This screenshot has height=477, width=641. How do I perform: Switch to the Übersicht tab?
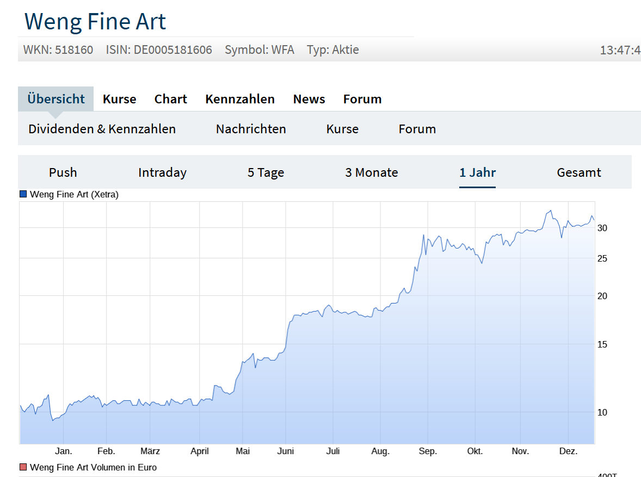coord(56,99)
